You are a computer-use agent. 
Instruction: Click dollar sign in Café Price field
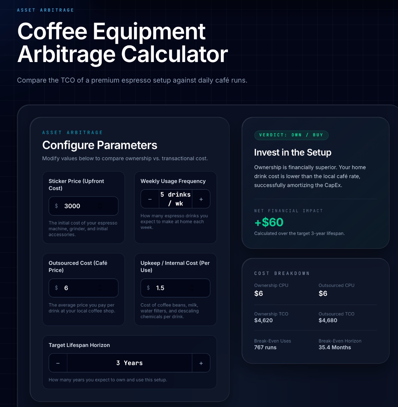click(56, 288)
